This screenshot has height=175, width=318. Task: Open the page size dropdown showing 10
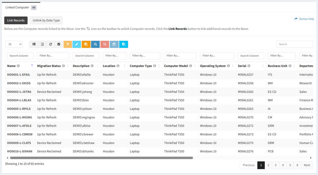14,44
